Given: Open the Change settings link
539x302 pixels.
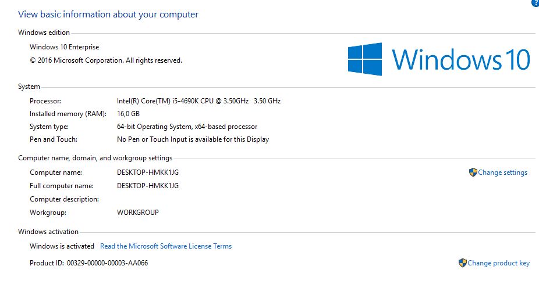Looking at the screenshot, I should click(x=502, y=172).
